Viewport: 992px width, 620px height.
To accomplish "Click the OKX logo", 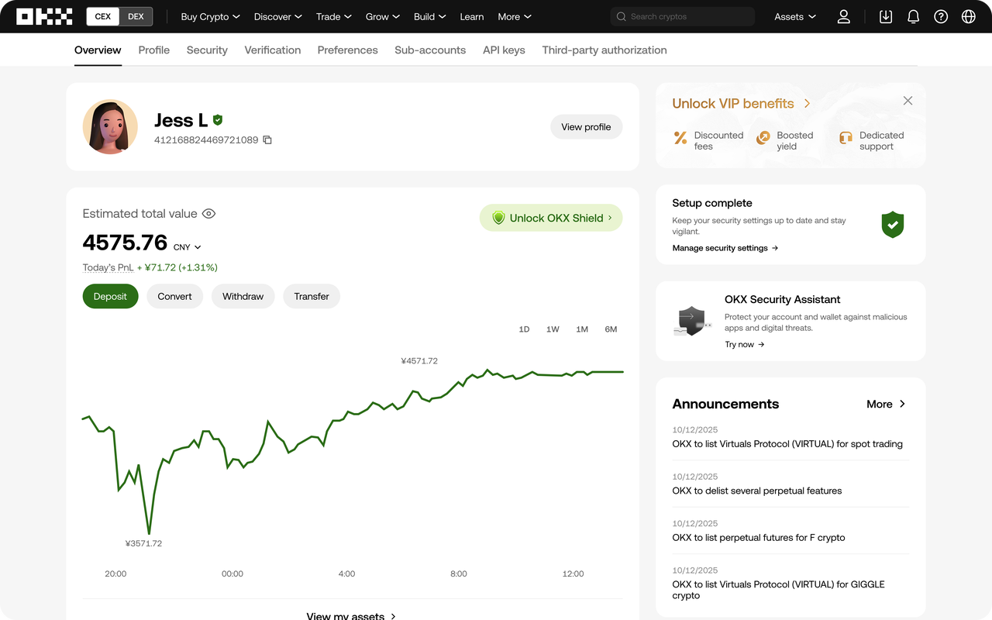I will tap(44, 16).
